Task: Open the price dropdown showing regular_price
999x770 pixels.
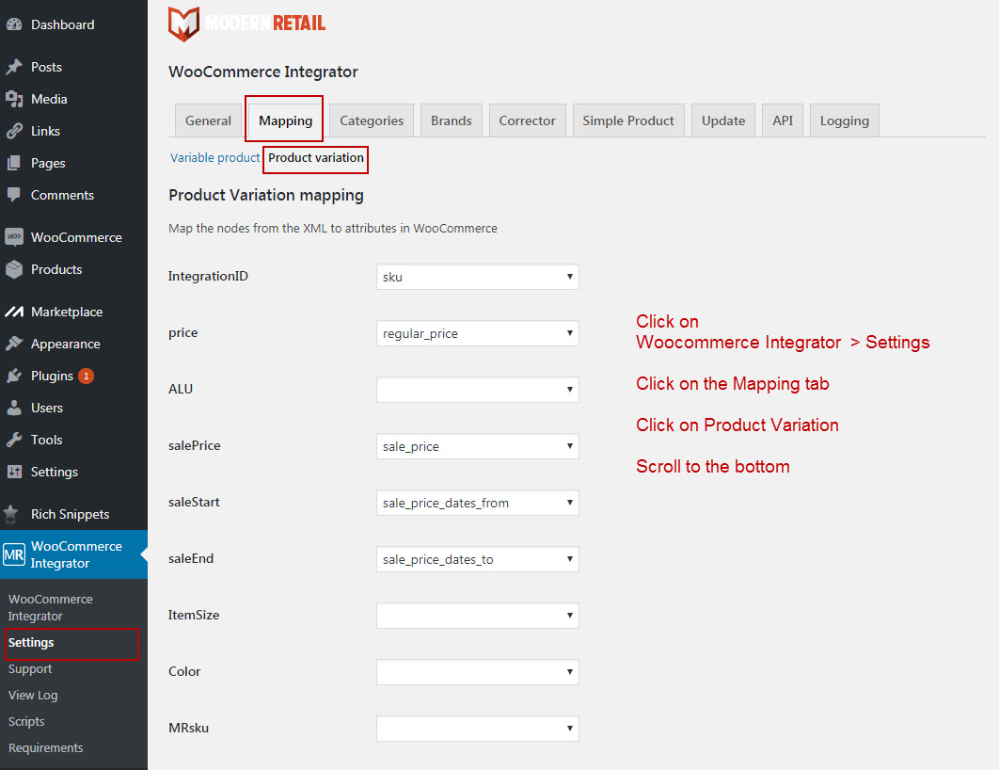Action: [477, 333]
